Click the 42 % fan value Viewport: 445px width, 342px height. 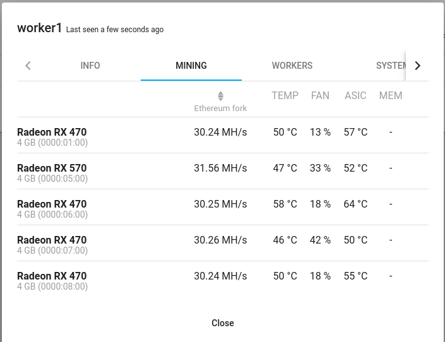coord(320,240)
